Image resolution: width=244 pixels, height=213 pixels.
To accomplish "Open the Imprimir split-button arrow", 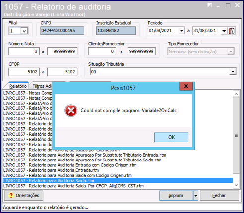I will [196, 196].
